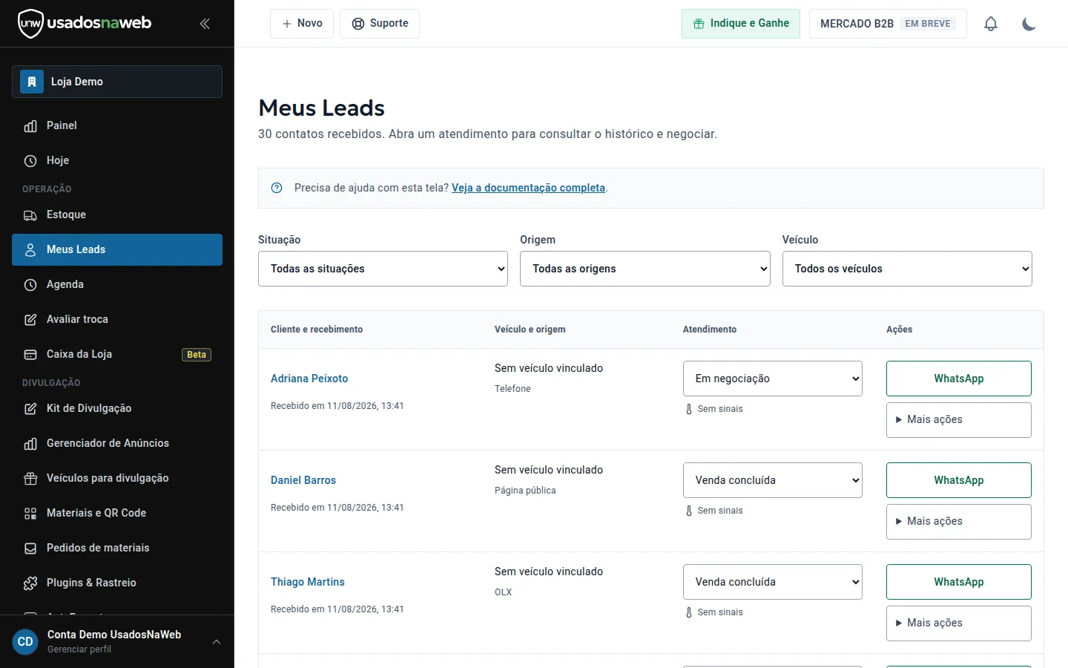Click the Painel chart icon
Screen dimensions: 1068x668
30,125
